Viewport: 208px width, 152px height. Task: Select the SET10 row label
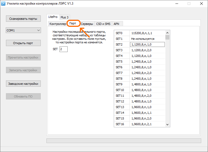point(122,90)
